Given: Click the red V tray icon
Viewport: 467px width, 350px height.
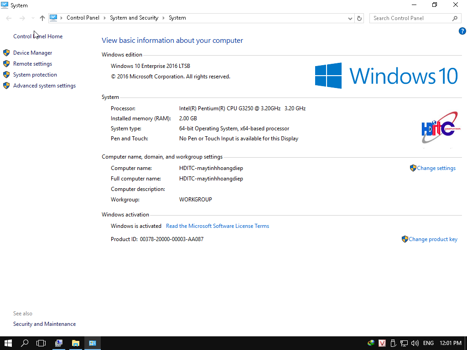Looking at the screenshot, I should click(382, 343).
